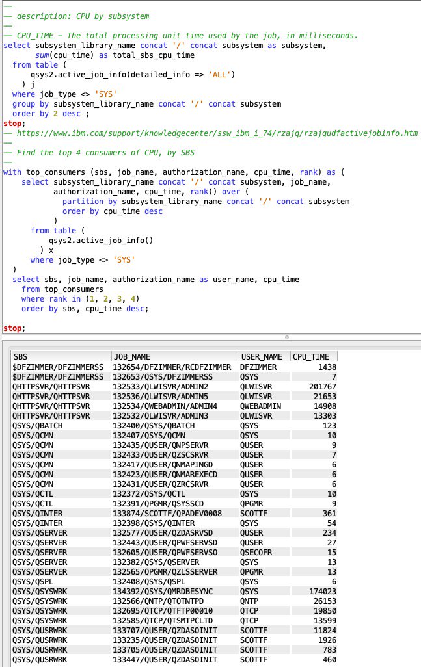The height and width of the screenshot is (667, 421).
Task: Click user name QSECOFR
Action: coord(256,552)
